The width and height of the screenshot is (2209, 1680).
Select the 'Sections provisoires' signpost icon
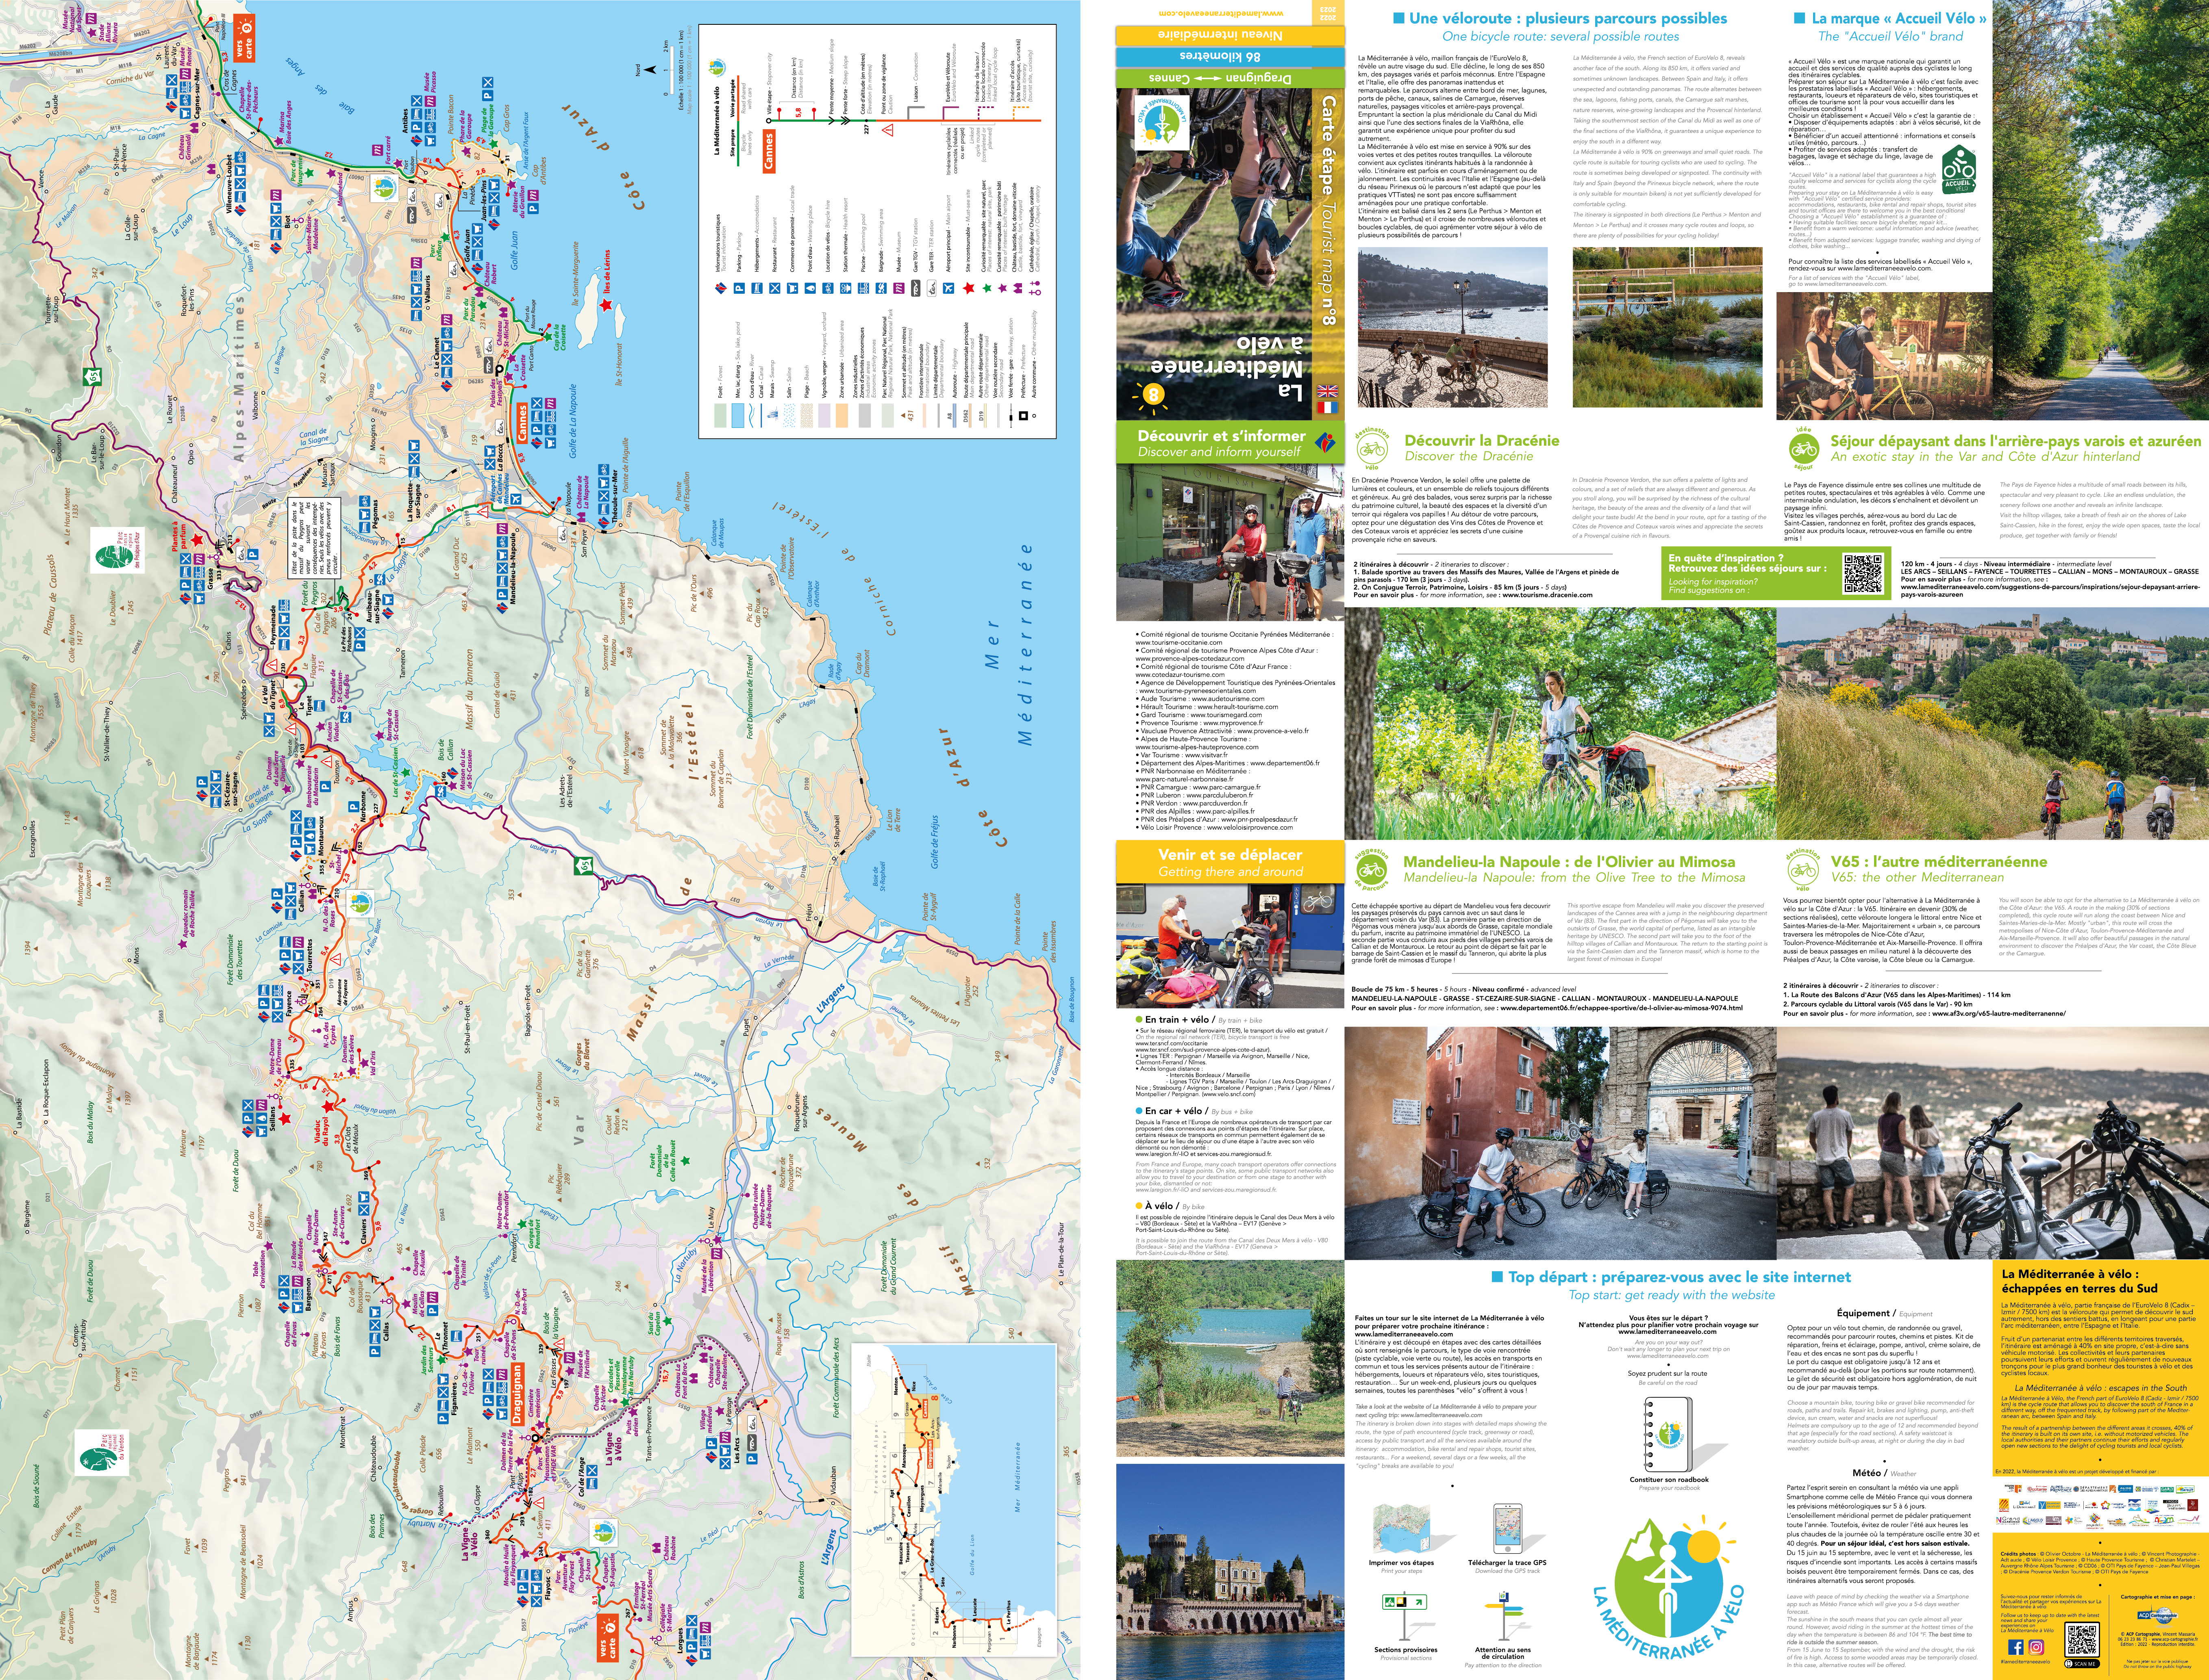pos(1405,1616)
